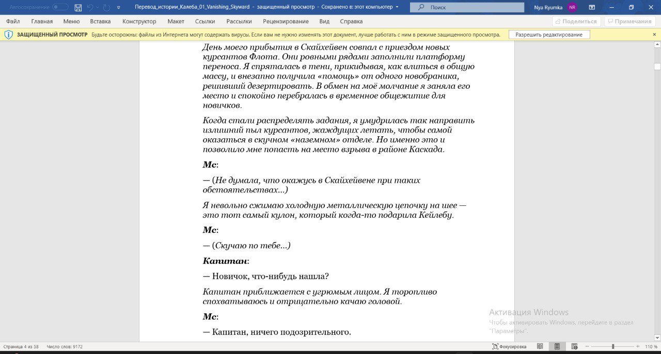Viewport: 661px width, 354px height.
Task: Click the Save floppy disk icon
Action: coord(78,7)
